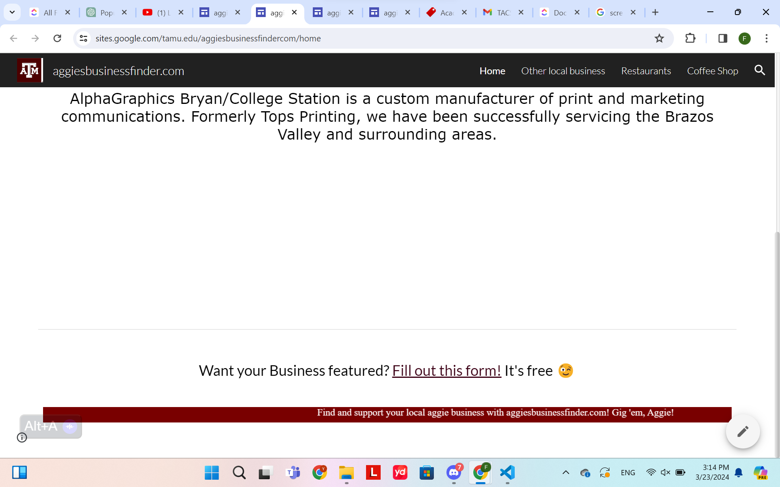Expand the tab search dropdown arrow
The height and width of the screenshot is (487, 780).
click(x=12, y=12)
